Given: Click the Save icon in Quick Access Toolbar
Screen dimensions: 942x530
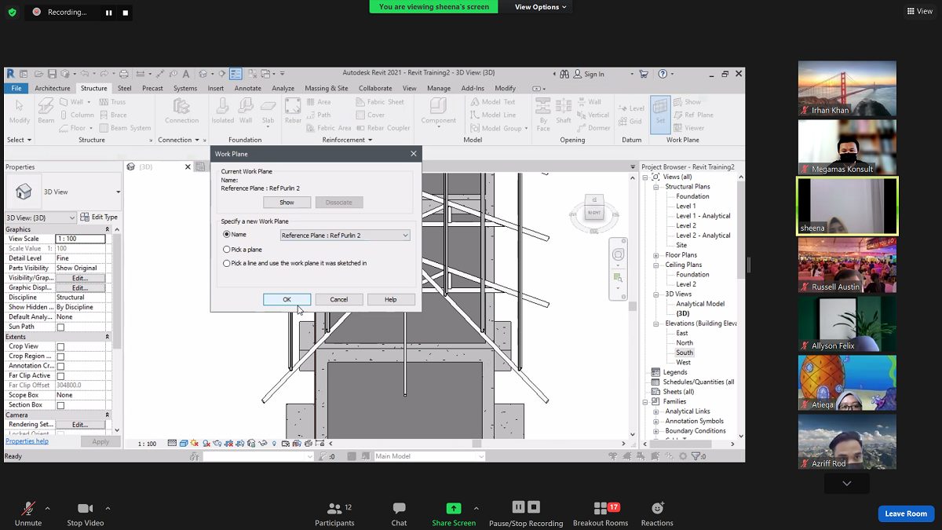Looking at the screenshot, I should point(52,74).
